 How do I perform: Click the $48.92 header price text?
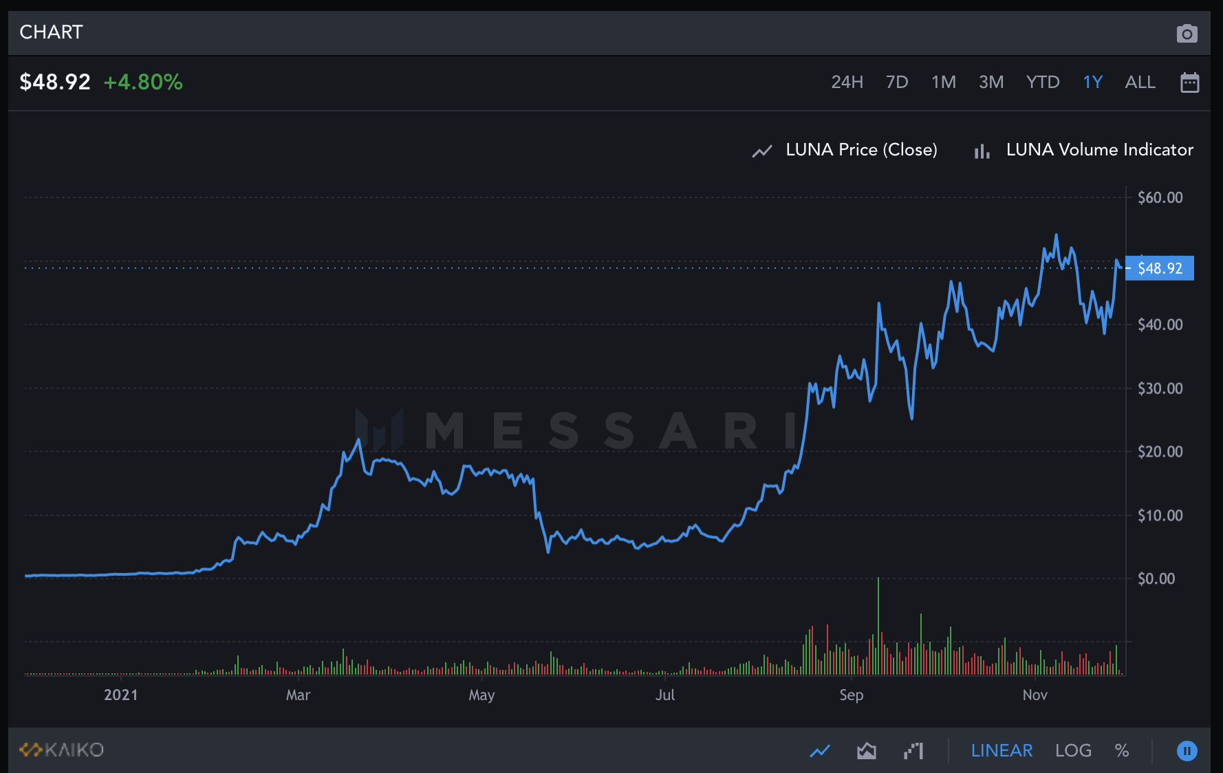pos(55,83)
